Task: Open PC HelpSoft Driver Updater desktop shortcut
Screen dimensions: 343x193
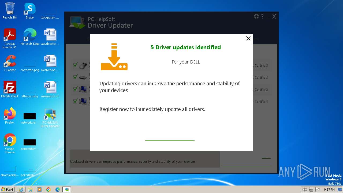Action: point(50,118)
